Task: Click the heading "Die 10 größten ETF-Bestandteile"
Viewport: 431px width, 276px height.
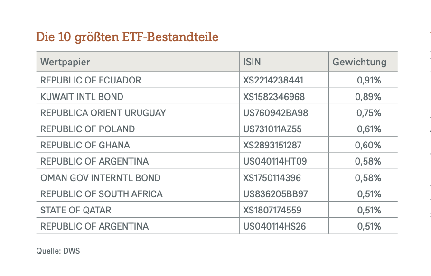Action: (127, 37)
